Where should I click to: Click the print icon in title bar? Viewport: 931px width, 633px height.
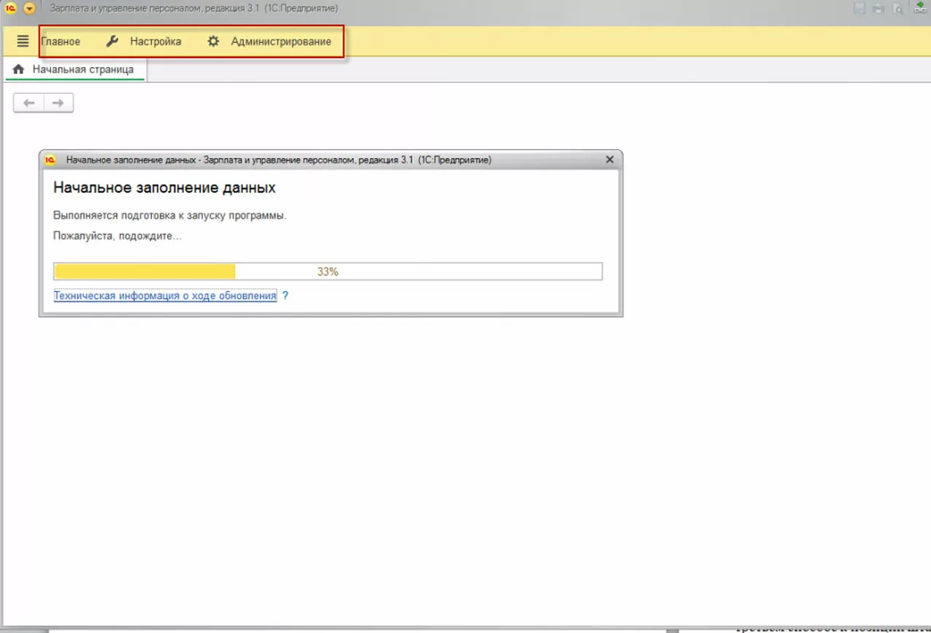879,9
